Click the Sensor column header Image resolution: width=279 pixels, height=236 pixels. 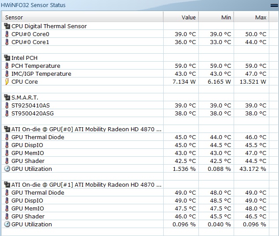tap(83, 17)
